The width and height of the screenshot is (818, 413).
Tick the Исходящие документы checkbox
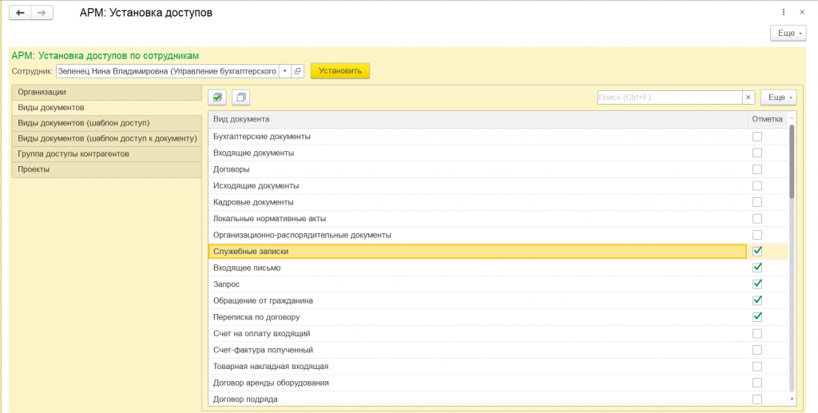[x=757, y=185]
